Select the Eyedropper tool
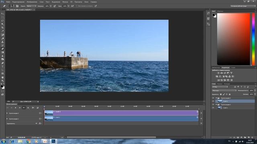This screenshot has width=257, height=144. [2, 31]
